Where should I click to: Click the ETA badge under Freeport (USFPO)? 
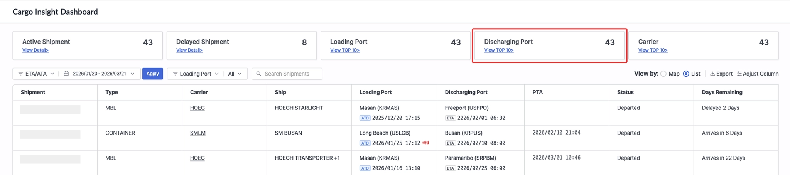coord(450,118)
